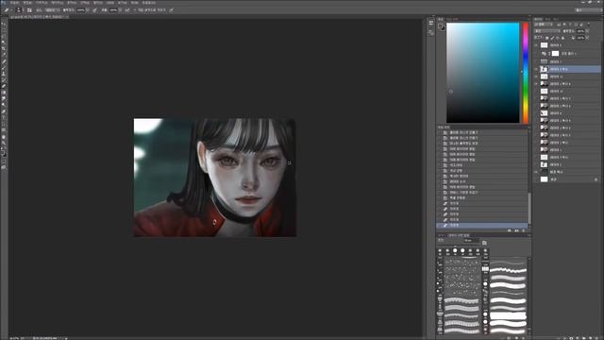Open the painting mode dropdown in options bar
This screenshot has width=604, height=340.
click(53, 9)
